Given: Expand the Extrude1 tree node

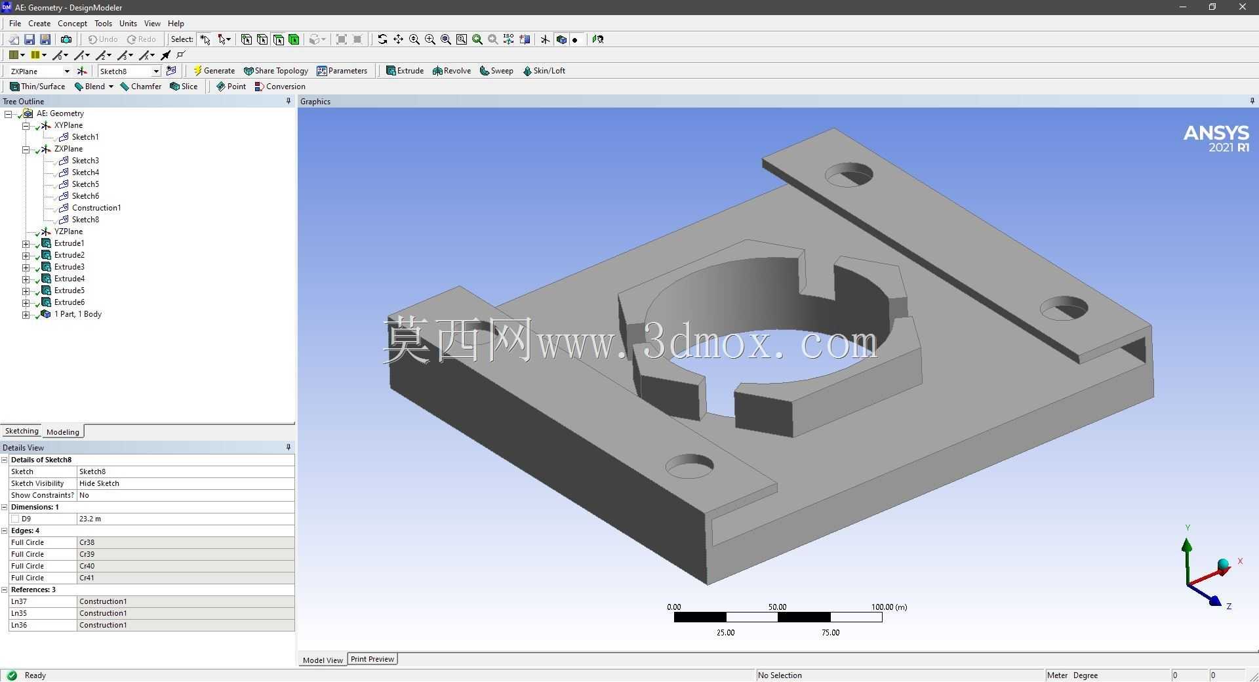Looking at the screenshot, I should (26, 243).
